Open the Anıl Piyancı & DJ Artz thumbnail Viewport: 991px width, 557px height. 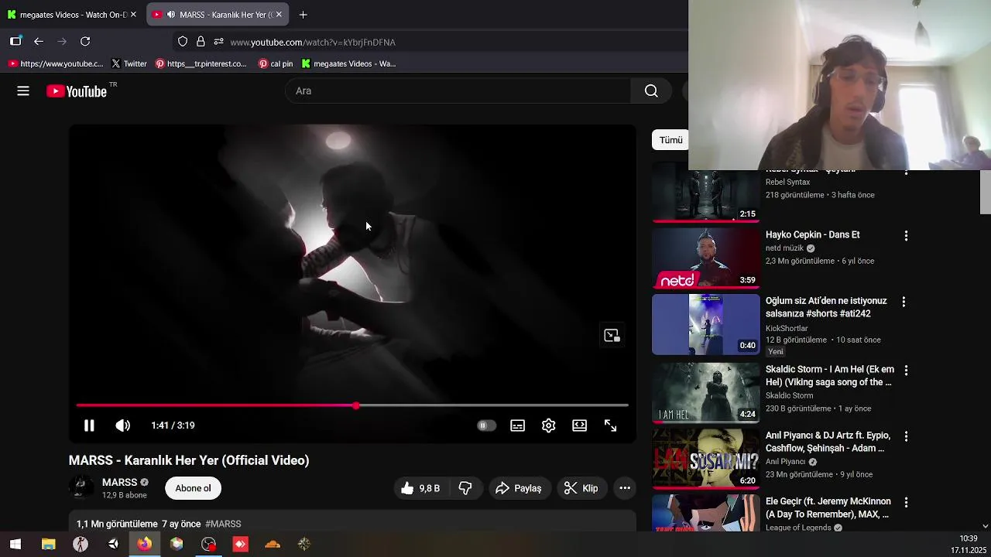706,458
